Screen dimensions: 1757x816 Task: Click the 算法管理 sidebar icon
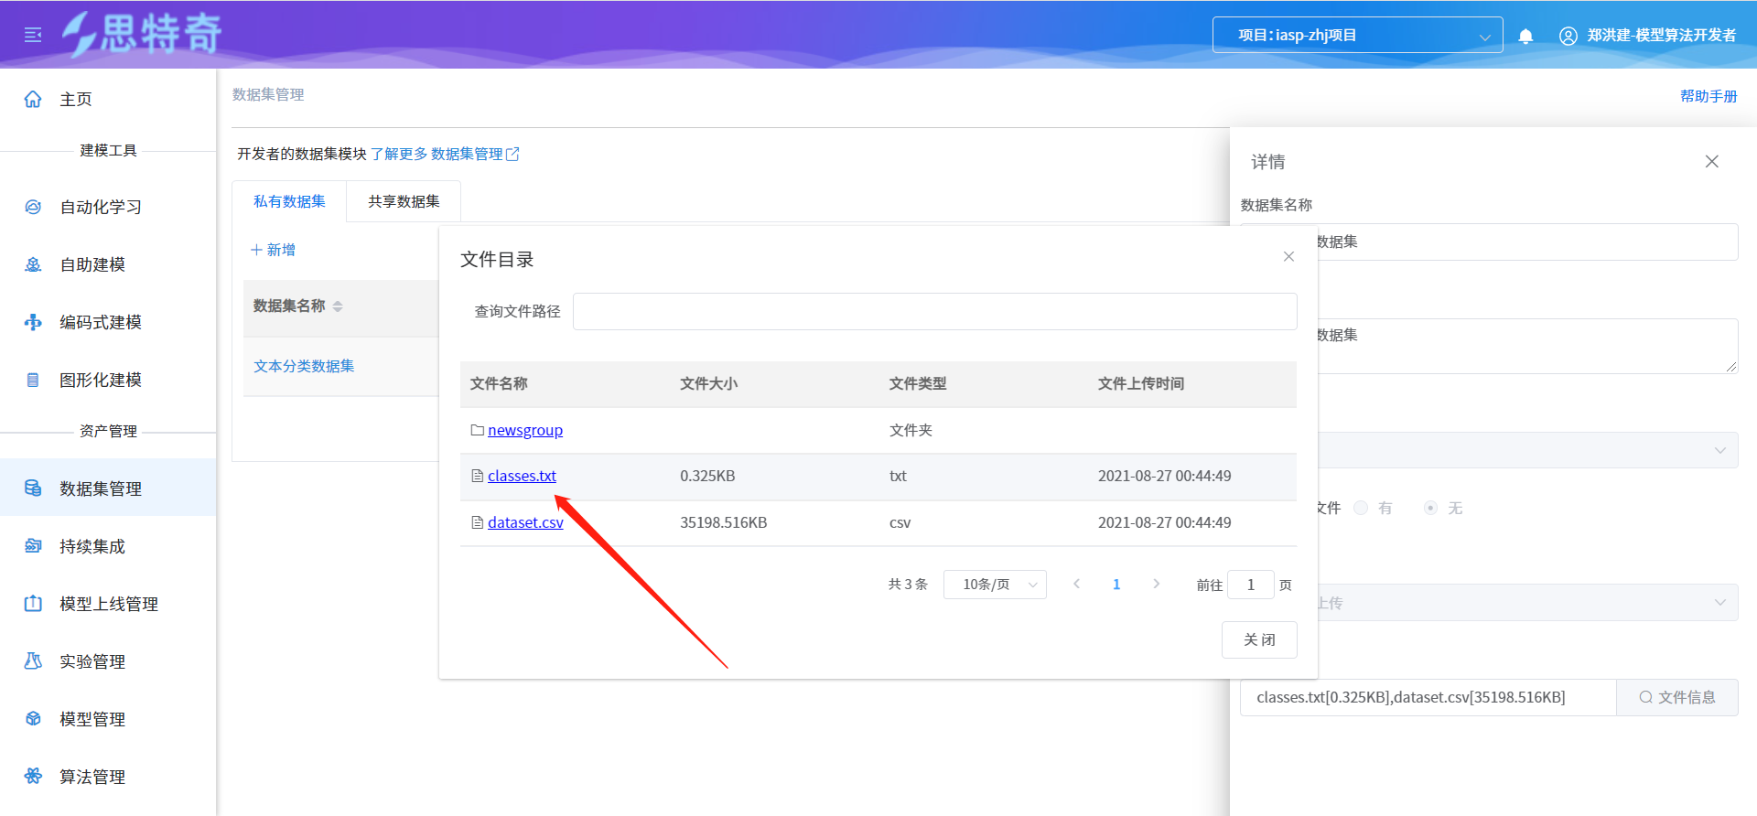pyautogui.click(x=33, y=777)
